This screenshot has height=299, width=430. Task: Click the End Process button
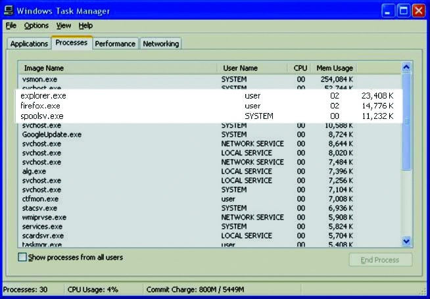pyautogui.click(x=380, y=260)
